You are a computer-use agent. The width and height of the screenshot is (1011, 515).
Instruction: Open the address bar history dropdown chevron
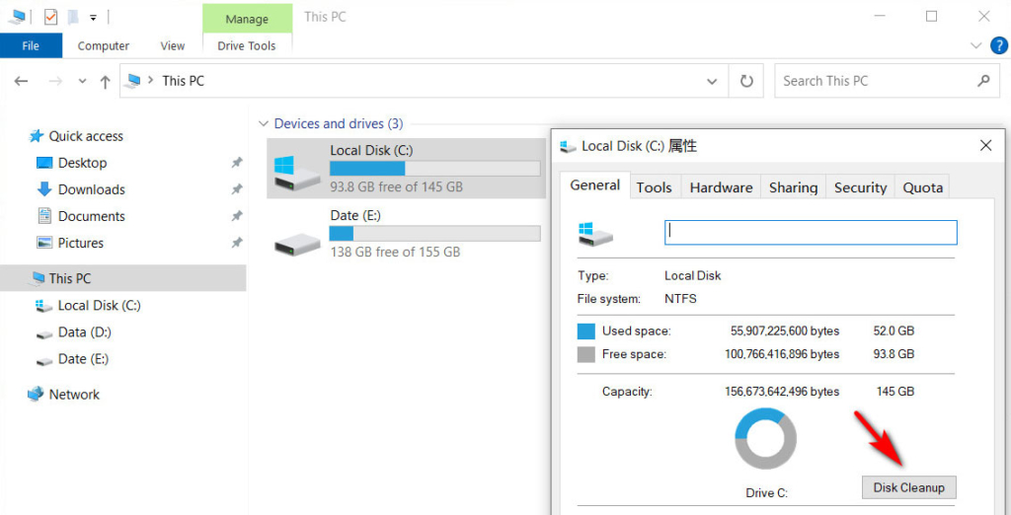712,81
